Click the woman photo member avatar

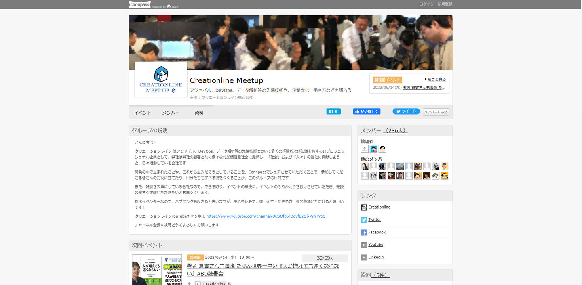coord(365,166)
